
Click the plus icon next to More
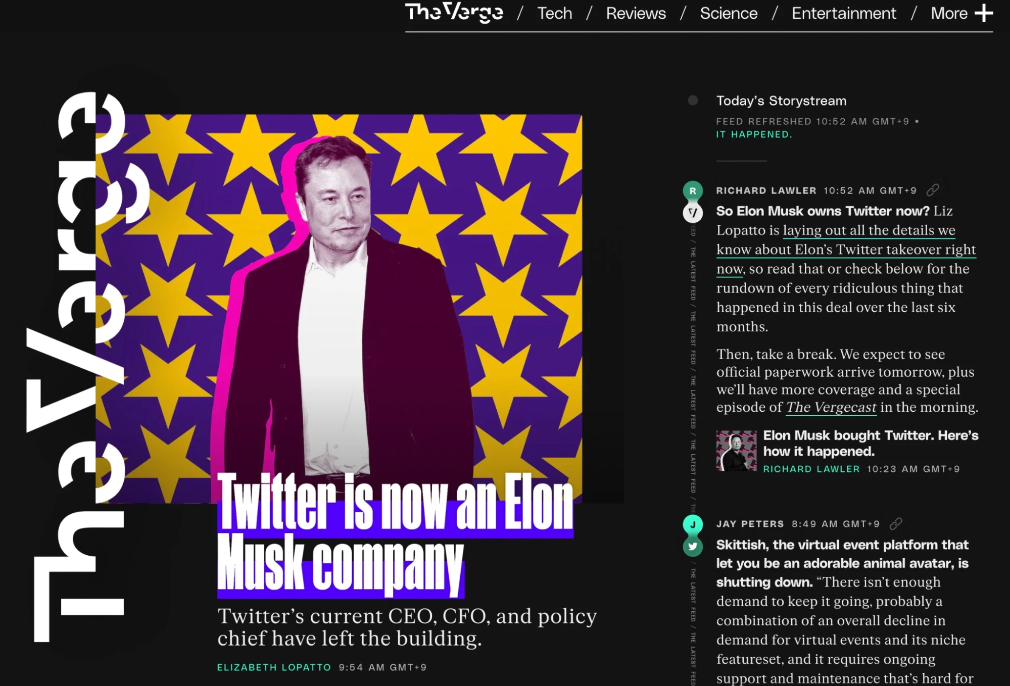tap(983, 13)
